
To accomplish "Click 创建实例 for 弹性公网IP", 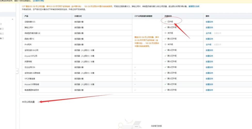I will point(209,27).
